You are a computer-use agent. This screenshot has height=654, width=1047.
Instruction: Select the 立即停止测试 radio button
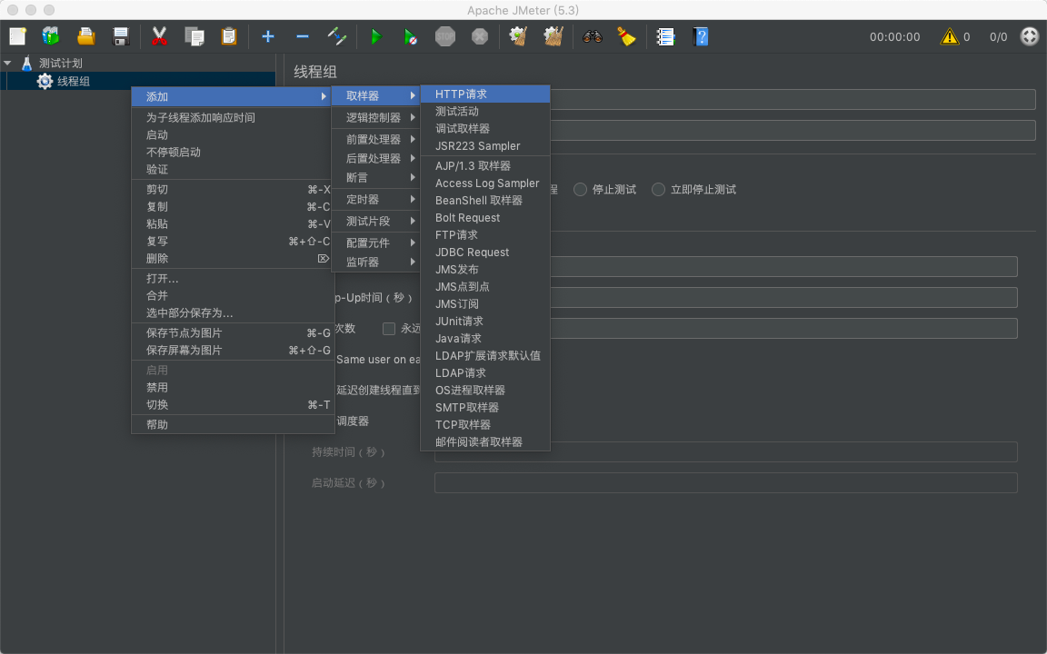(x=658, y=190)
